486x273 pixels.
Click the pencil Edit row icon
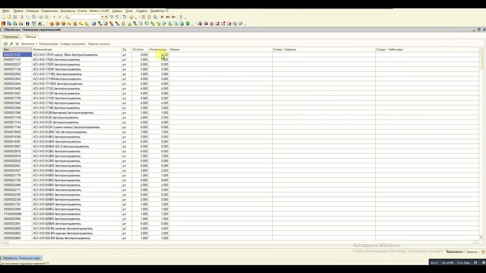click(x=11, y=44)
